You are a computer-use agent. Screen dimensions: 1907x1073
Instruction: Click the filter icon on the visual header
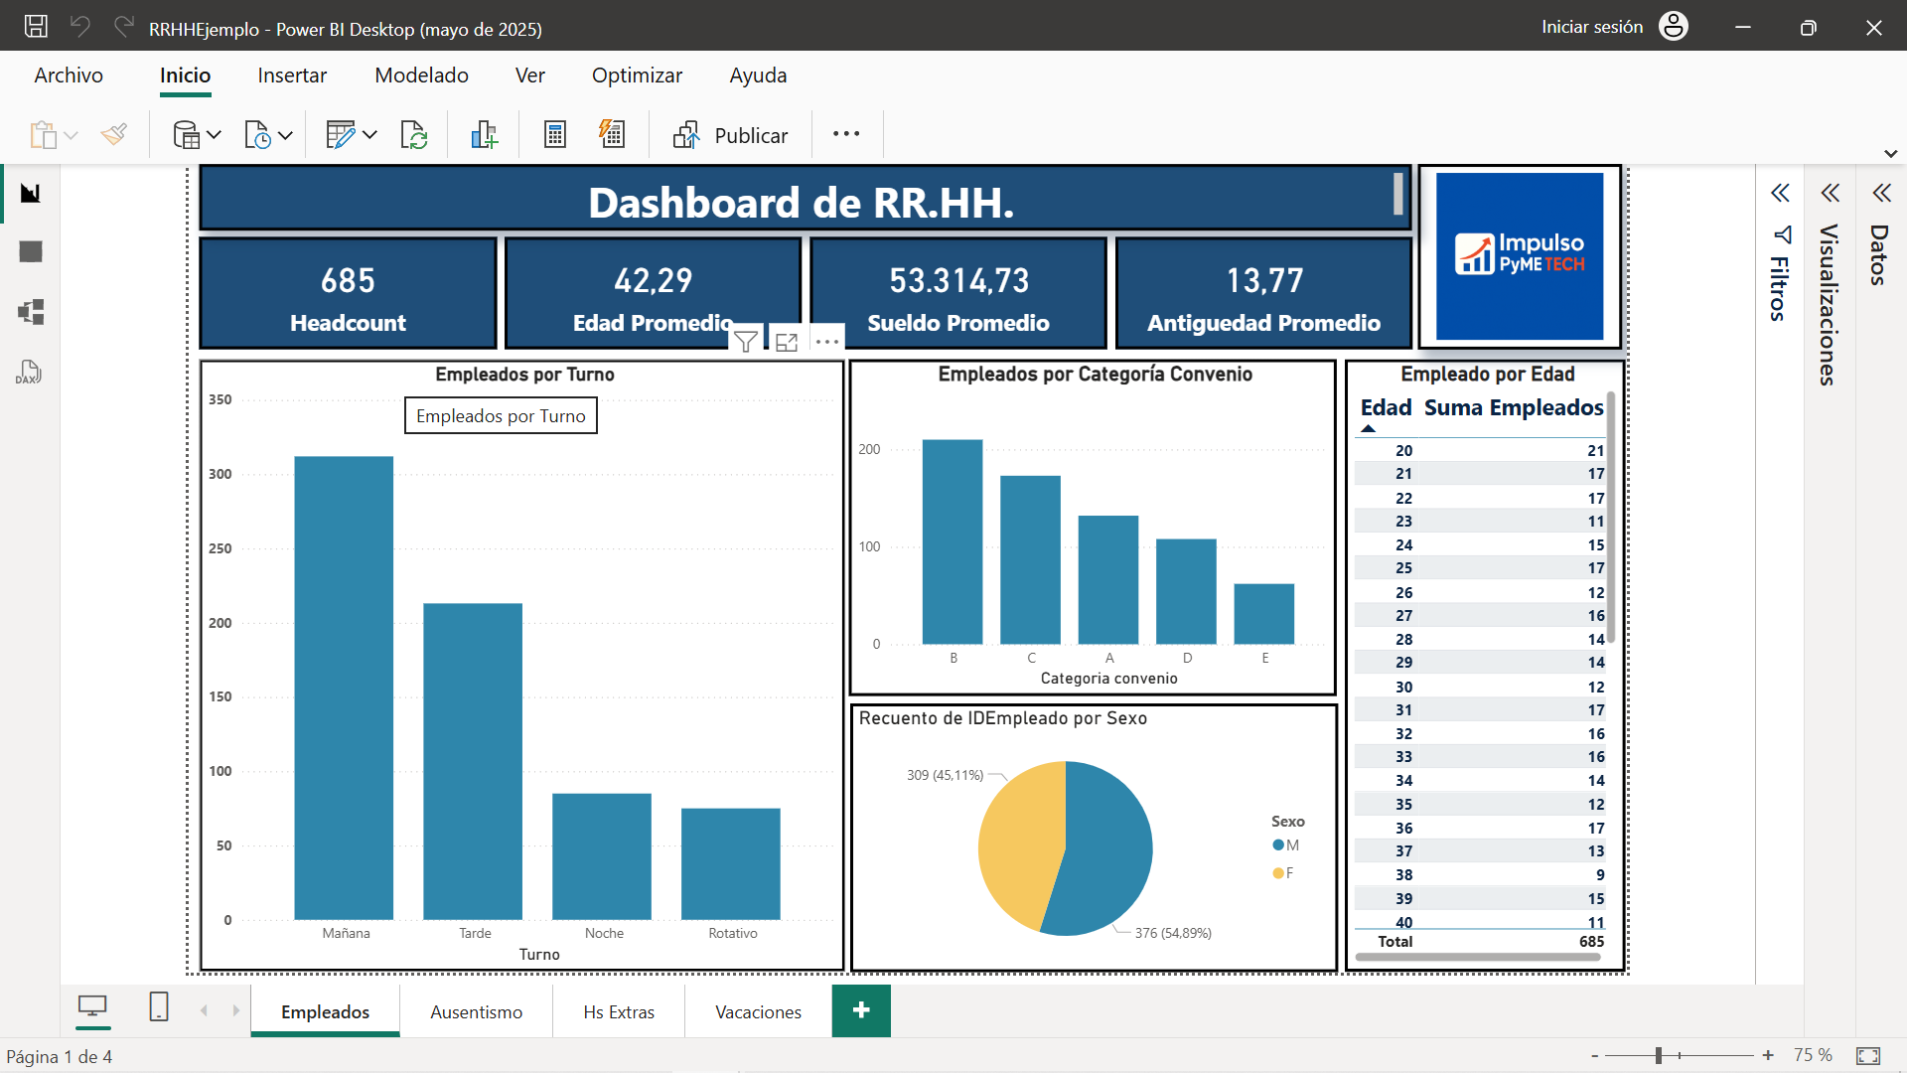[746, 342]
